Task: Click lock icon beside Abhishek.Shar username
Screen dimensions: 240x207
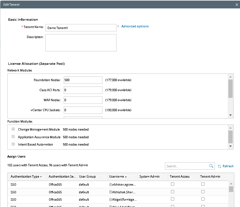Action: click(x=110, y=192)
